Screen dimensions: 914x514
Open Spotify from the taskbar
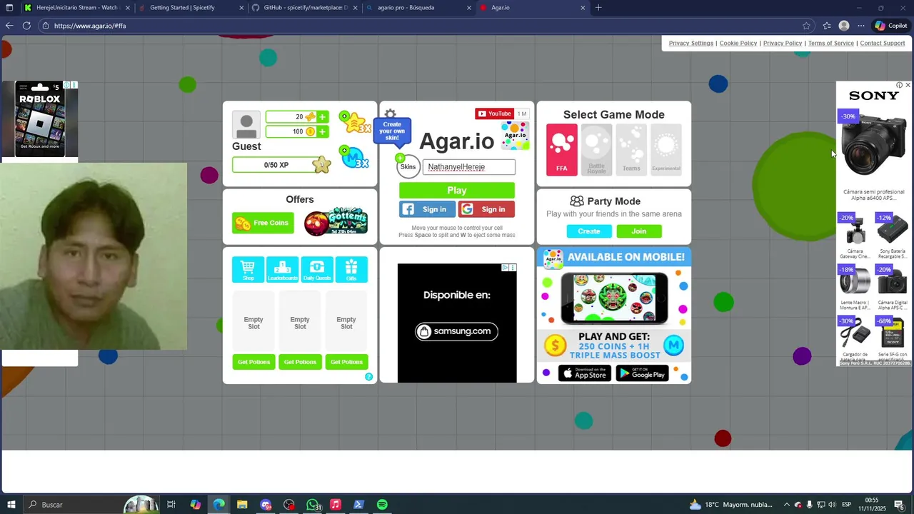(x=382, y=505)
